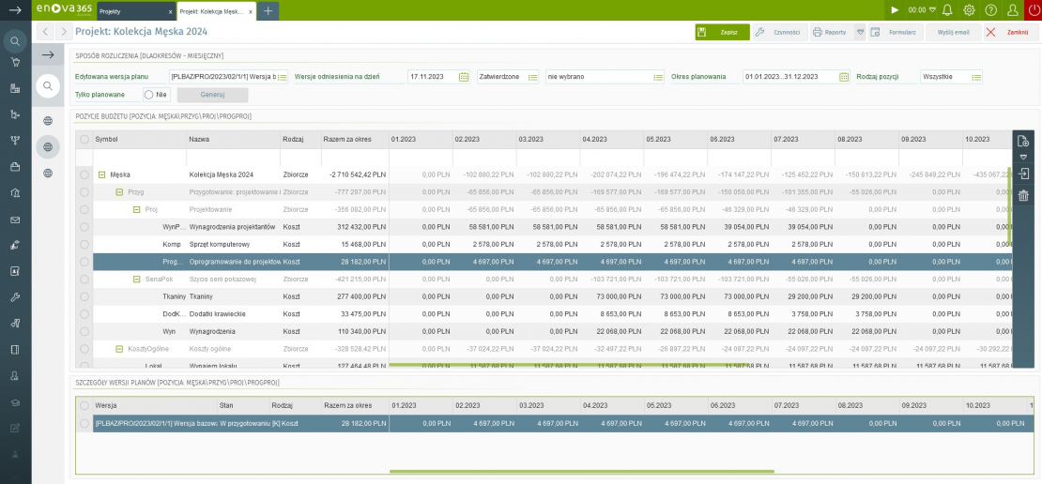
Task: Switch to the Projekty tab
Action: (131, 11)
